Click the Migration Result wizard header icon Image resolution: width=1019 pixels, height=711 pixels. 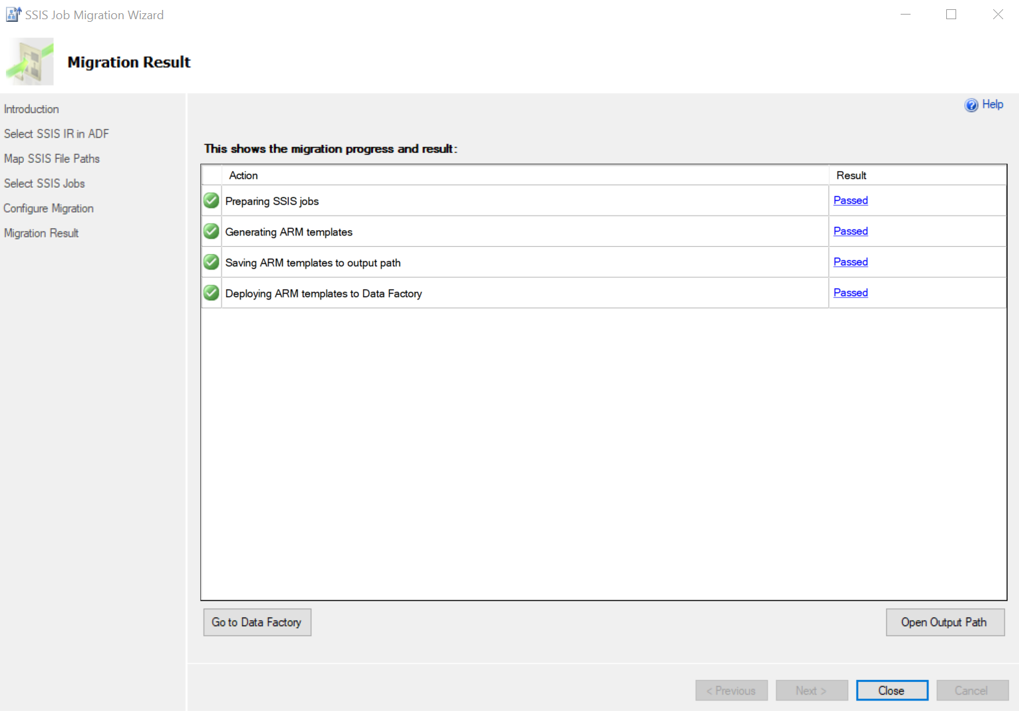tap(30, 62)
